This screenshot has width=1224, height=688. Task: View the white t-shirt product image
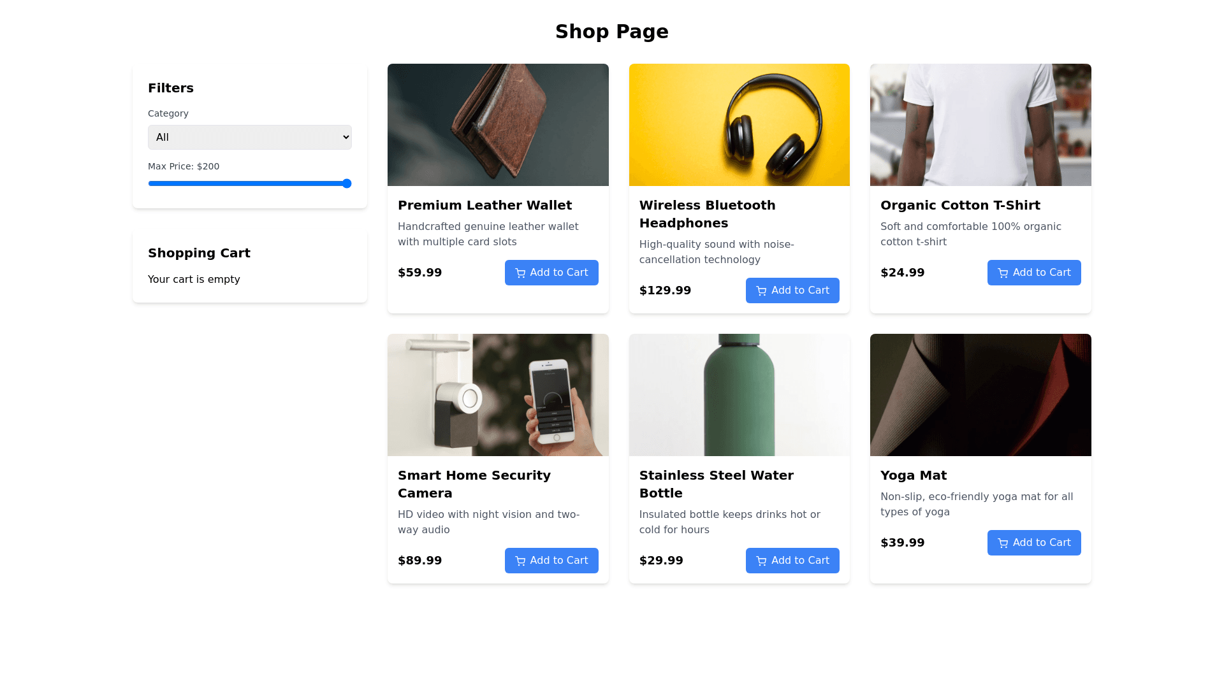tap(980, 125)
